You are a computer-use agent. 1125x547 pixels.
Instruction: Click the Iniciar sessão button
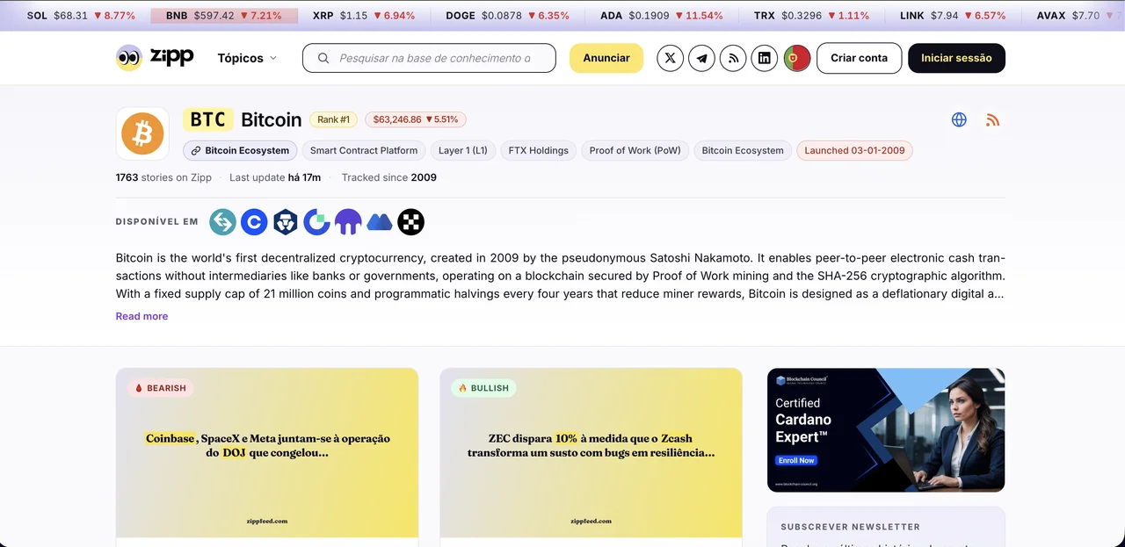[x=956, y=58]
